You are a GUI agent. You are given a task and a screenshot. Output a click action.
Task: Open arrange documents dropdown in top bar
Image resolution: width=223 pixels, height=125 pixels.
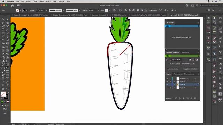[19, 5]
